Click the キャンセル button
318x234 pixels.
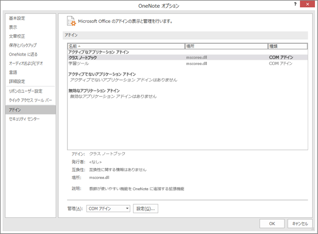(x=300, y=224)
